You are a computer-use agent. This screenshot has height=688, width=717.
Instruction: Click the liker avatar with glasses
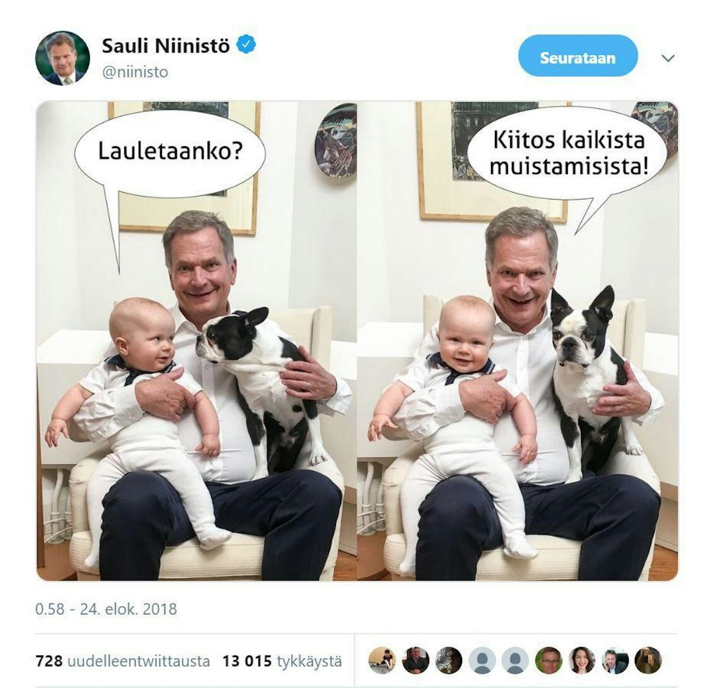point(548,660)
